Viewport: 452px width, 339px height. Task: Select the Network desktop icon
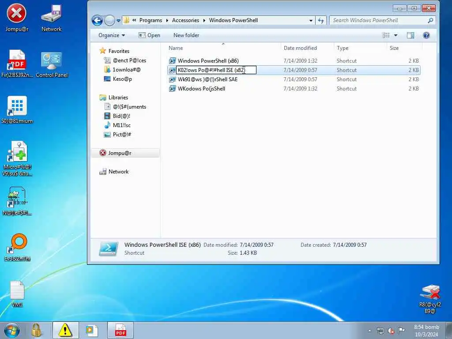tap(51, 18)
